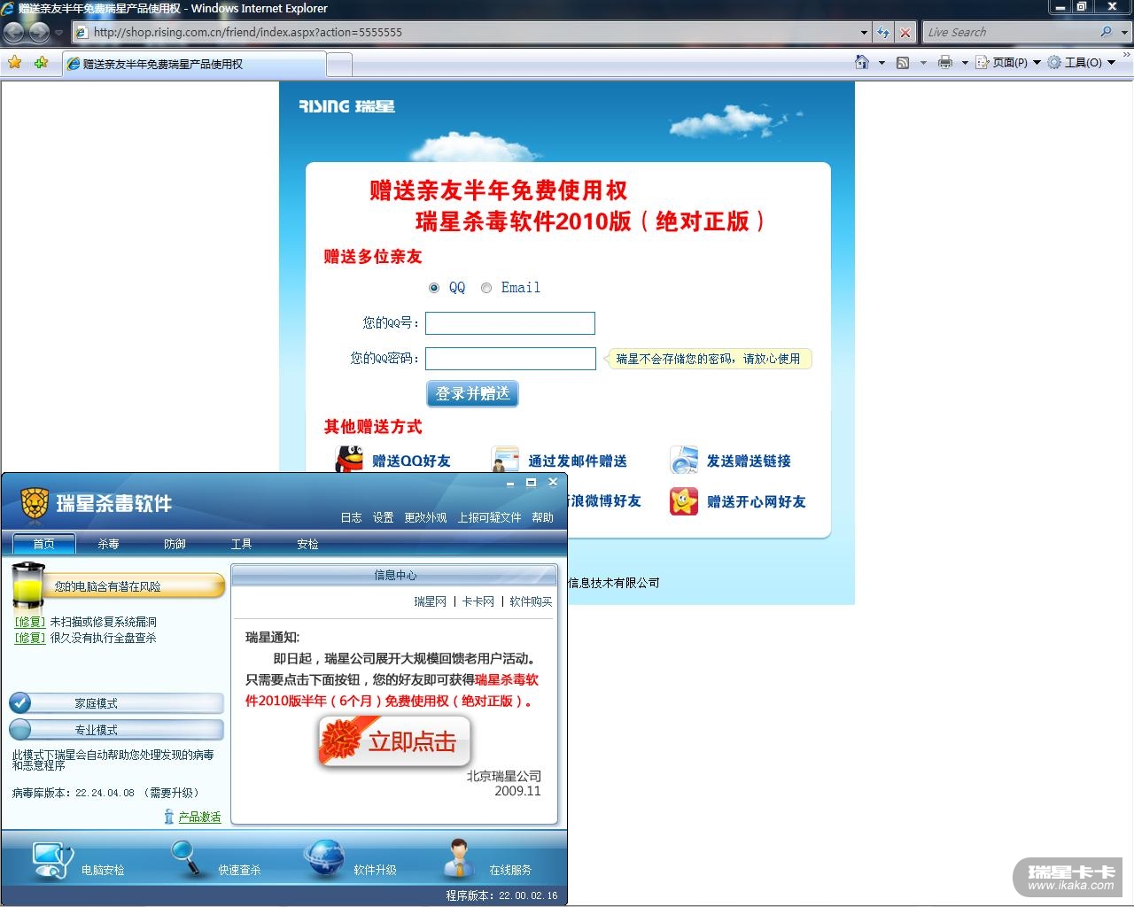This screenshot has height=907, width=1134.
Task: Open the 软件购买 link in 信息中心
Action: pyautogui.click(x=531, y=601)
